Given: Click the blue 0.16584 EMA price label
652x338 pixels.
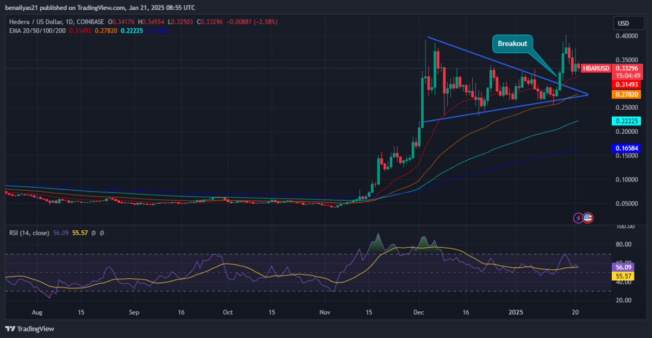Looking at the screenshot, I should [x=627, y=148].
